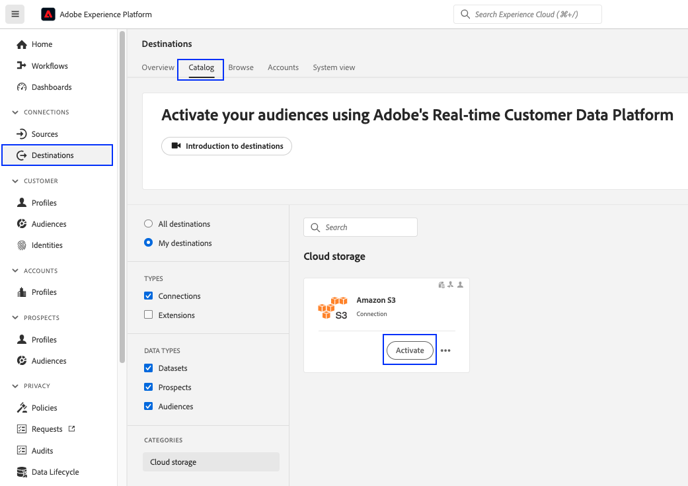
Task: Focus the Search Experience Cloud field
Action: click(527, 15)
